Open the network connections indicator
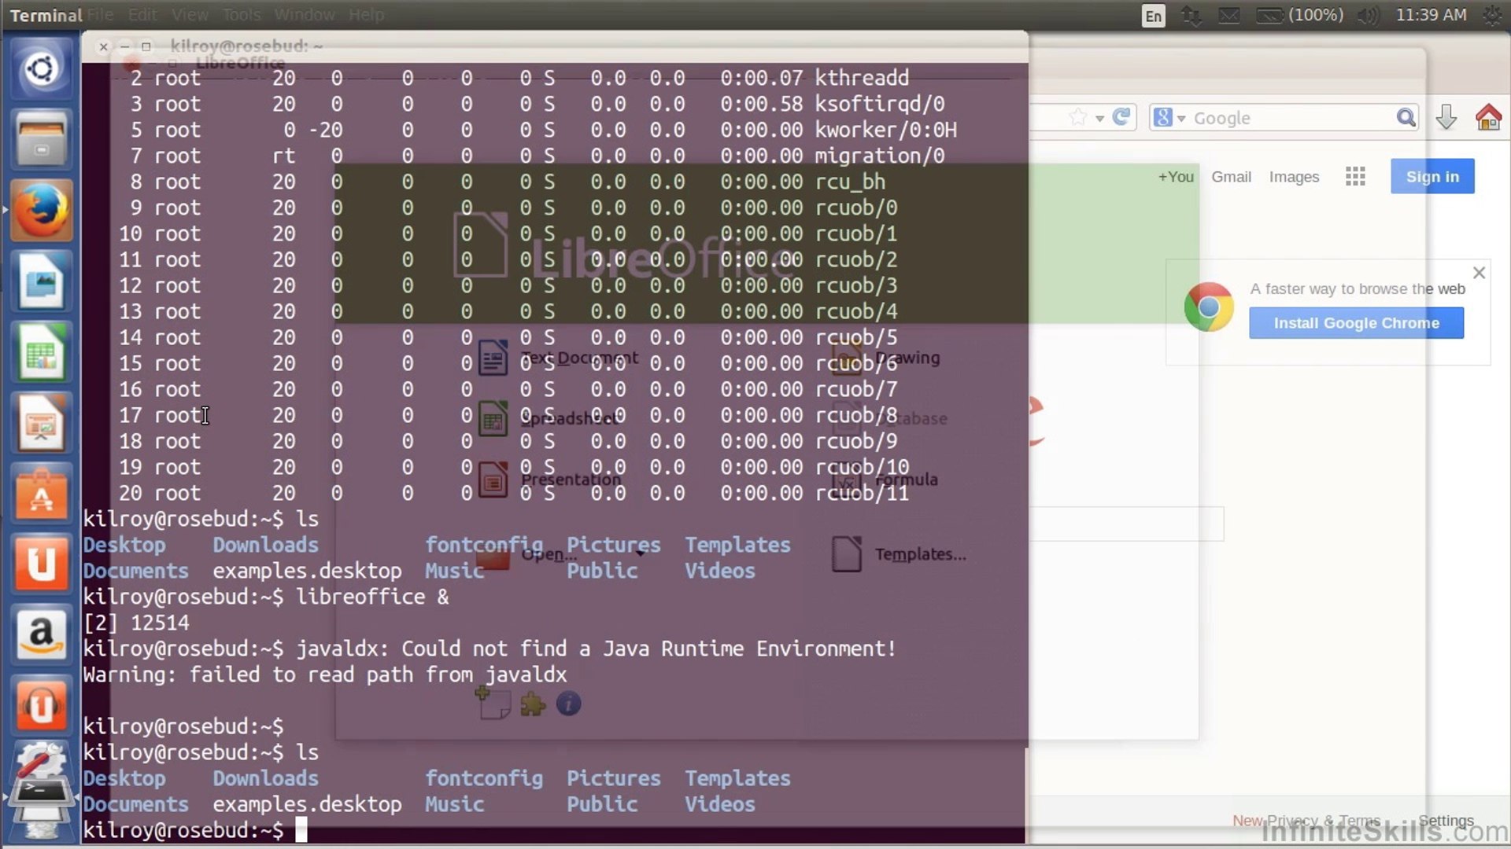The image size is (1511, 849). 1191,16
